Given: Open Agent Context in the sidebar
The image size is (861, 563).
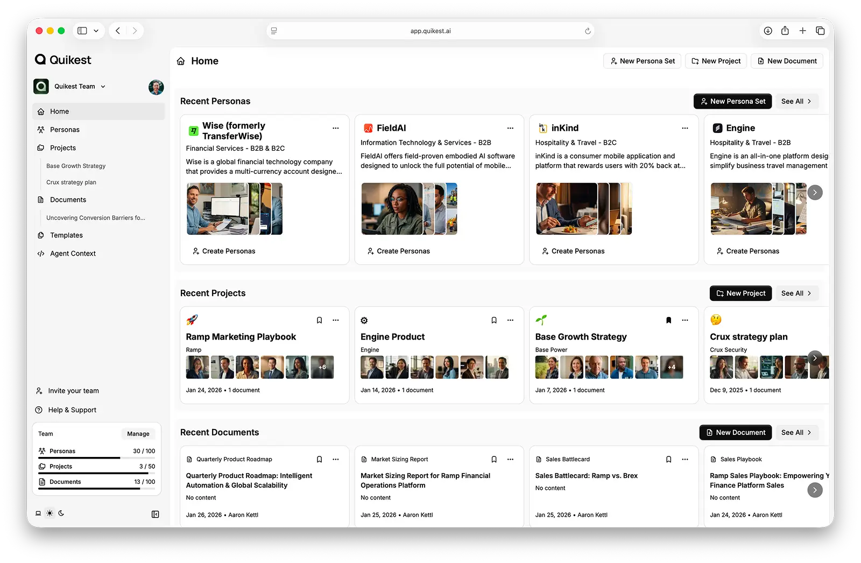Looking at the screenshot, I should point(98,254).
